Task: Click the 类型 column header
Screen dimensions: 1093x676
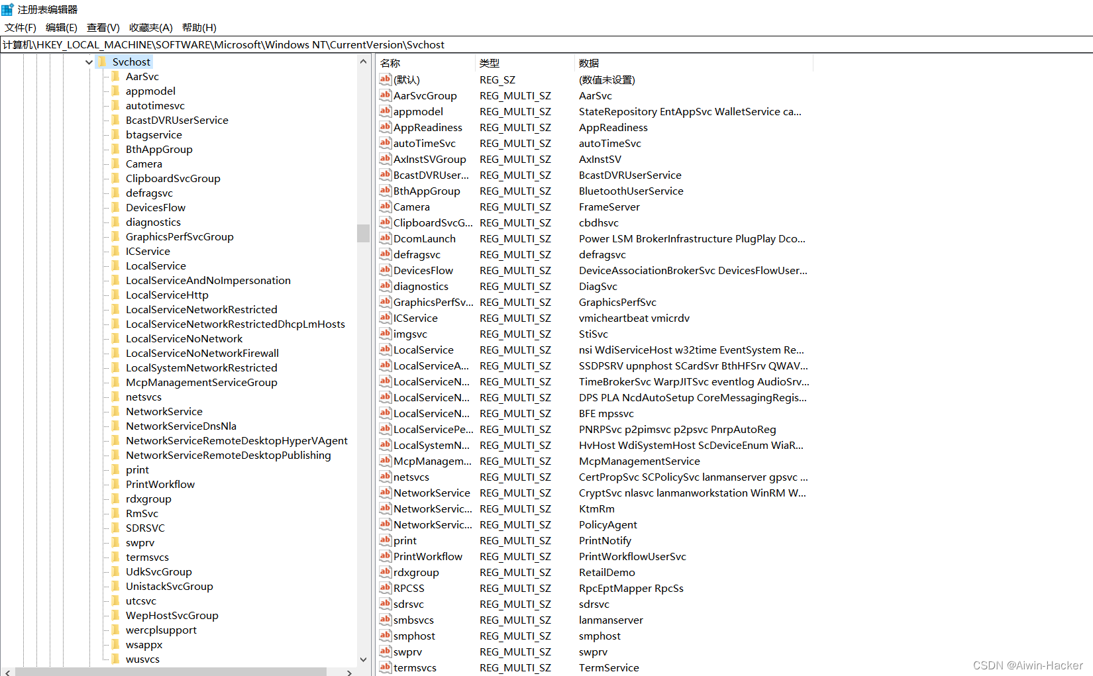Action: coord(525,63)
